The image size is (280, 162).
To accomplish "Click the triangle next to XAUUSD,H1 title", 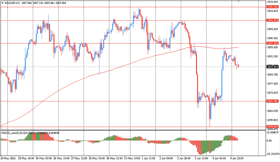I will [x=3, y=3].
